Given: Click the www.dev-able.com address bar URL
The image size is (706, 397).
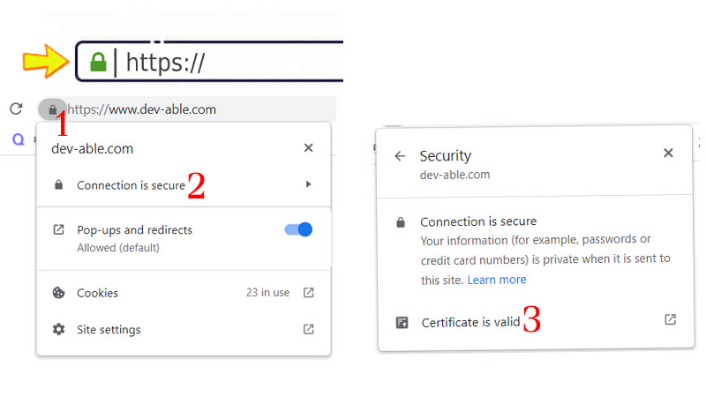Looking at the screenshot, I should point(143,110).
